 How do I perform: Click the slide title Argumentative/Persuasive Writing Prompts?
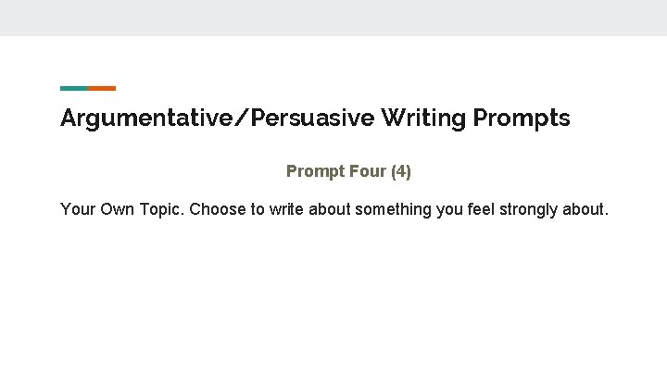click(x=315, y=119)
